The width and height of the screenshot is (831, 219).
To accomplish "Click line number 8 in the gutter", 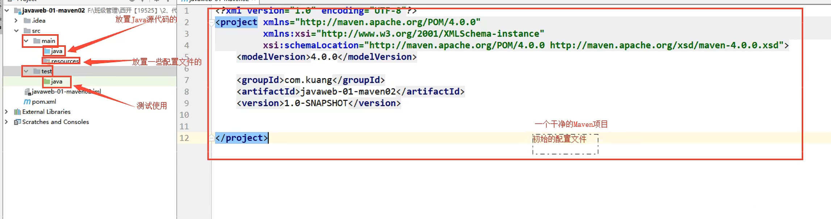I will point(187,91).
